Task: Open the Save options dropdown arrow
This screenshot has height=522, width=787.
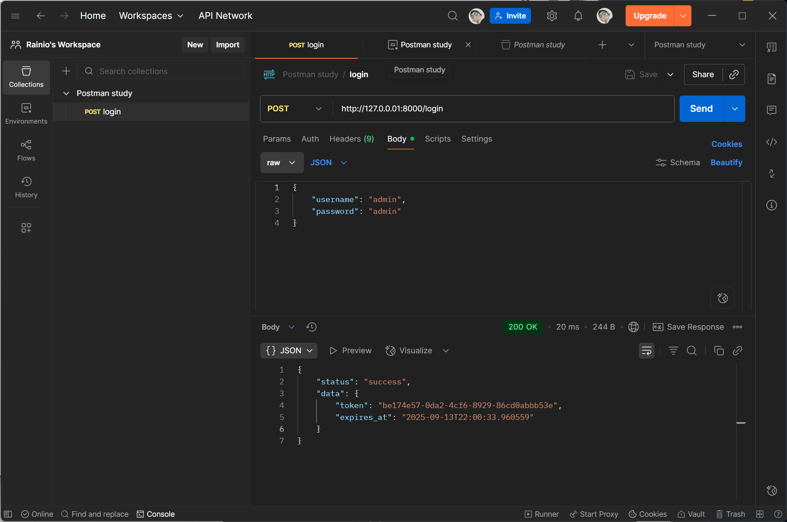Action: point(670,75)
